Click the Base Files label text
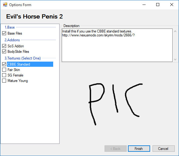The width and height of the screenshot is (179, 156). (x=15, y=33)
